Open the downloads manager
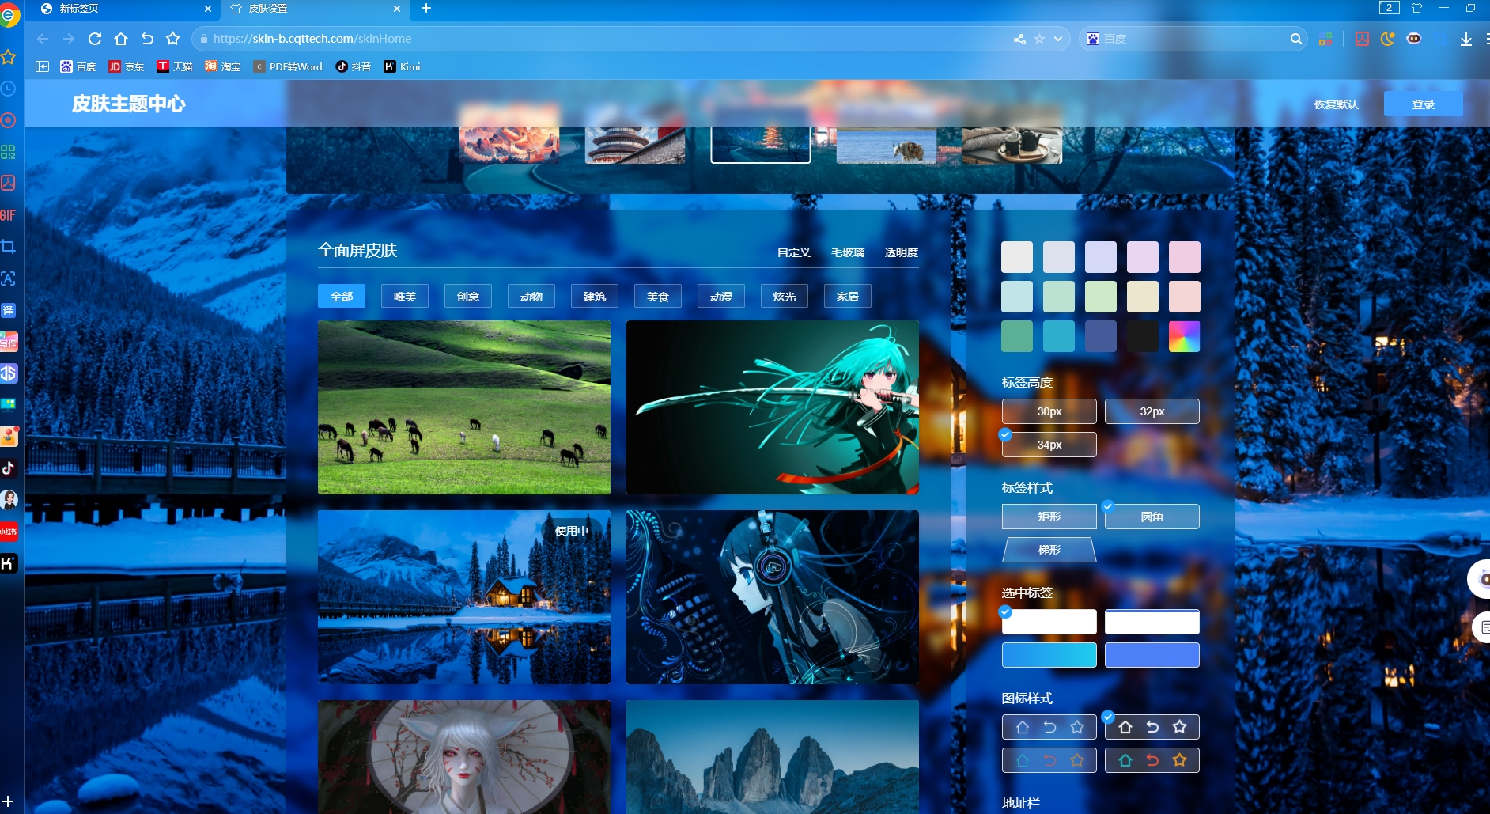The width and height of the screenshot is (1490, 814). 1465,39
